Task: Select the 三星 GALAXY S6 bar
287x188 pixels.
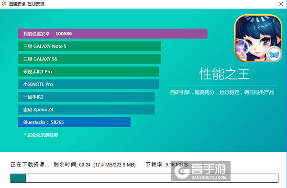Action: pyautogui.click(x=89, y=59)
